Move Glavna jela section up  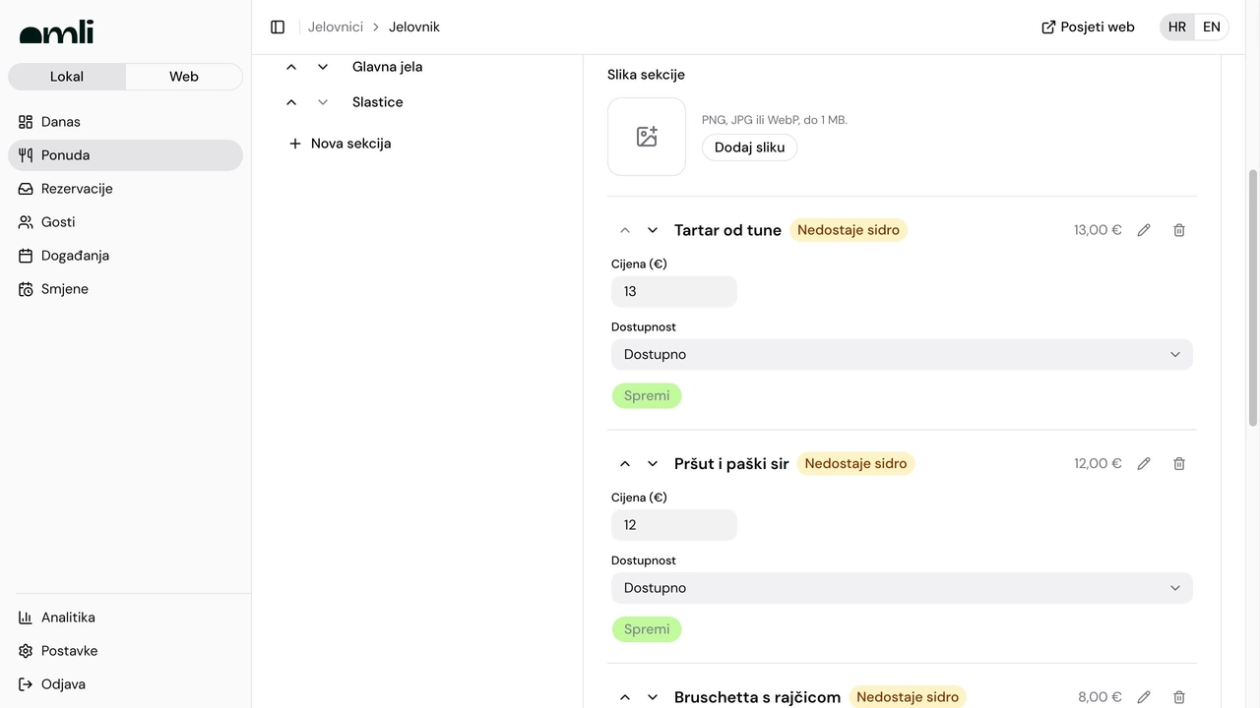[x=291, y=67]
